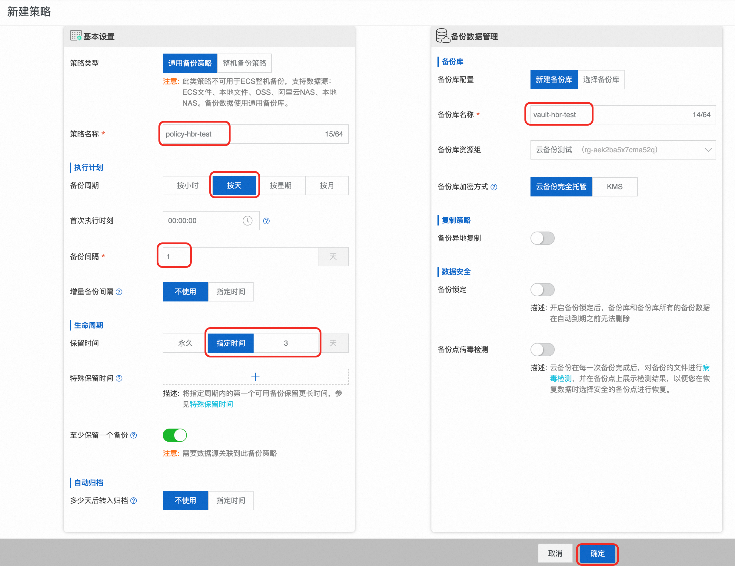The height and width of the screenshot is (566, 735).
Task: Click help icon beside 备份库加密方式
Action: (494, 187)
